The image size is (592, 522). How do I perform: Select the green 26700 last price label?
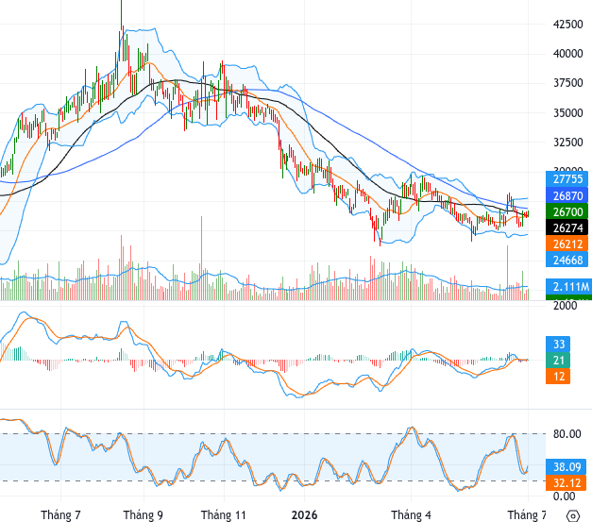tap(567, 211)
